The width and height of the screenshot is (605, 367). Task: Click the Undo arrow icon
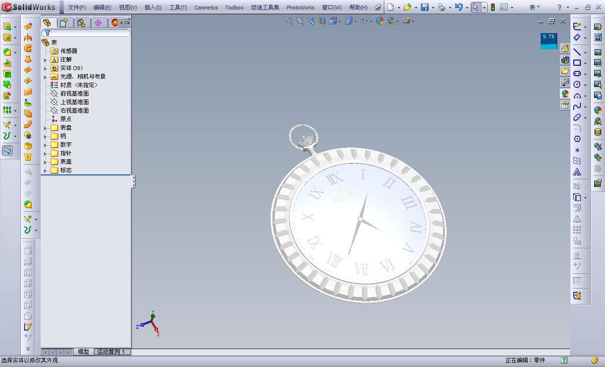tap(458, 7)
